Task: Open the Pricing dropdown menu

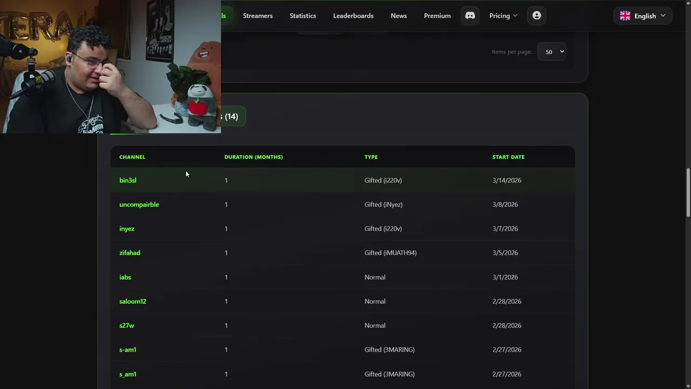Action: click(x=503, y=16)
